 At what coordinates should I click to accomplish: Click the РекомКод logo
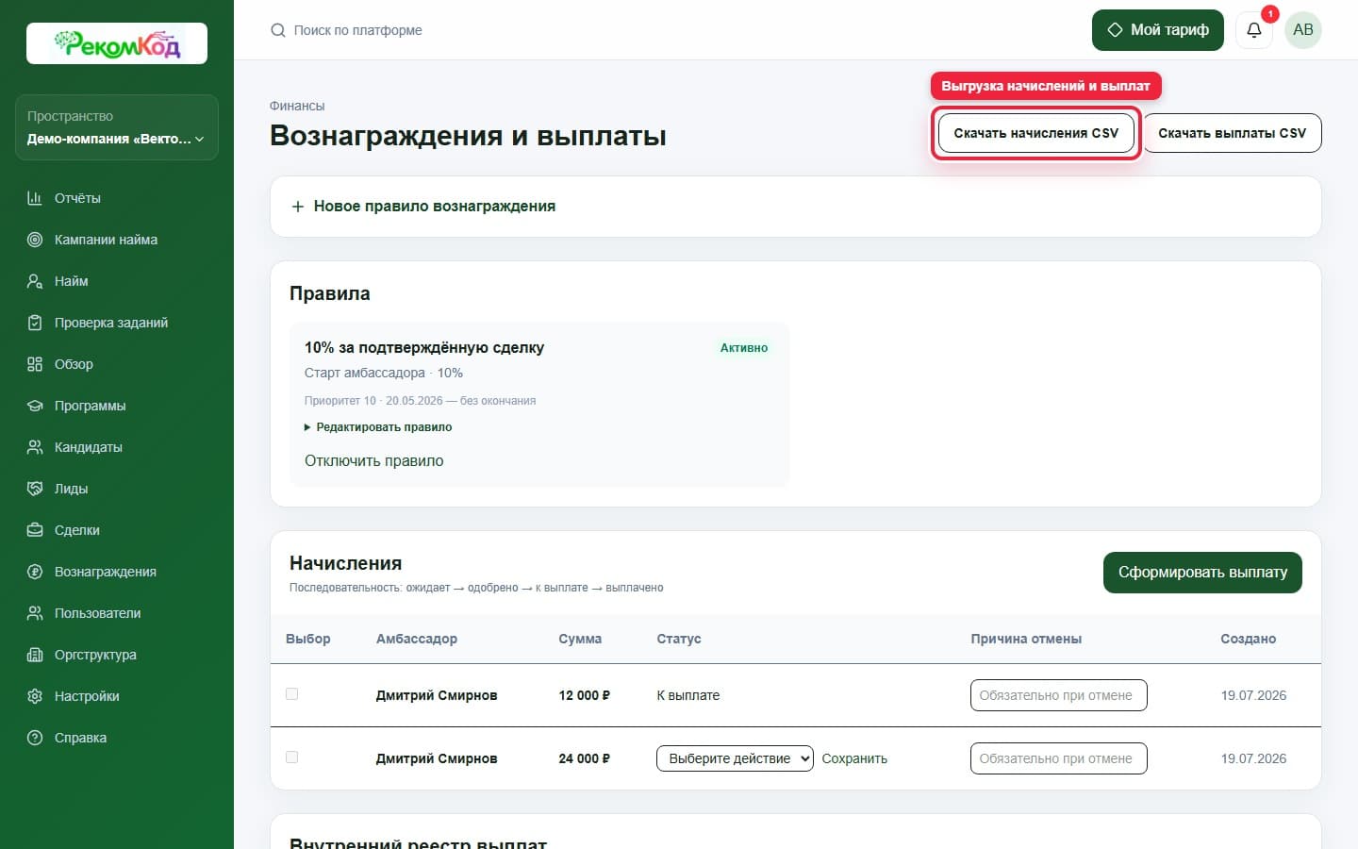[117, 43]
